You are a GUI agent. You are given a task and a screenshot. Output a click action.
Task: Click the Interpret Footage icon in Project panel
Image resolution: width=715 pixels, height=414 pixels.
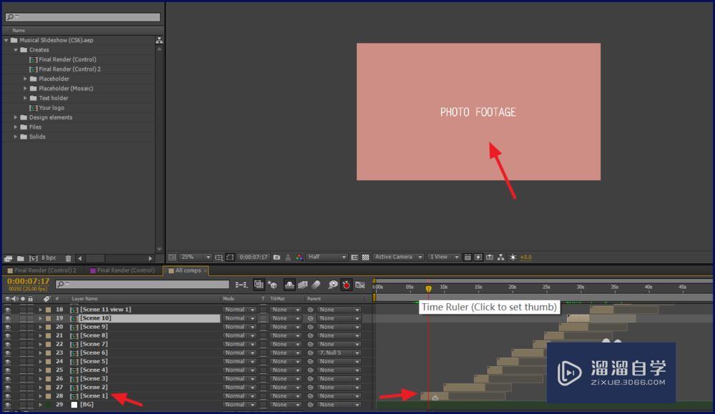[x=8, y=258]
